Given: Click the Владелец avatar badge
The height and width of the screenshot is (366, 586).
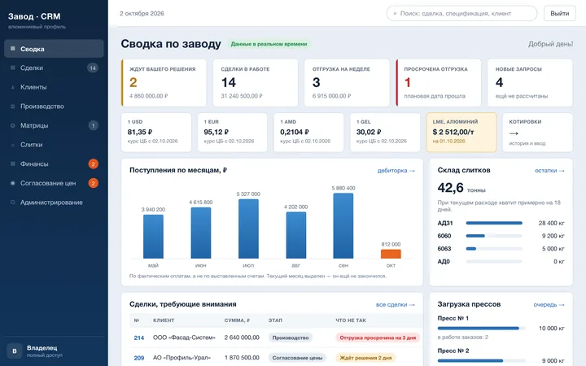Looking at the screenshot, I should (15, 351).
